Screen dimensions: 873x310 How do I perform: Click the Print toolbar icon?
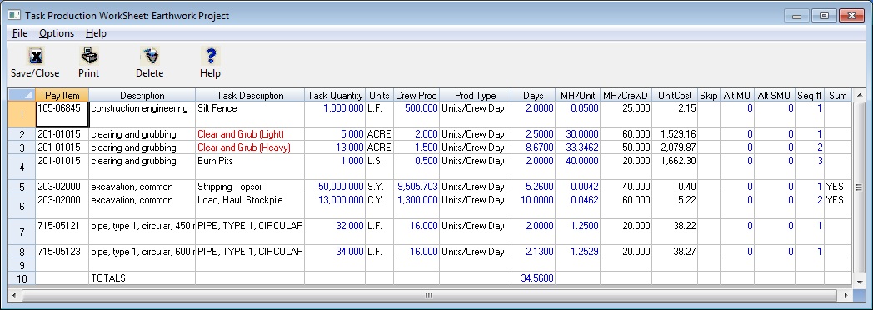pos(88,56)
